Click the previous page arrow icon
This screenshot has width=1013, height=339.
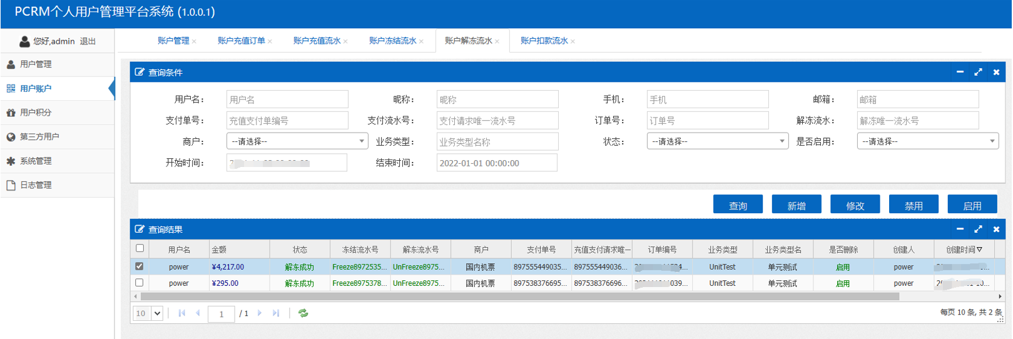click(198, 313)
